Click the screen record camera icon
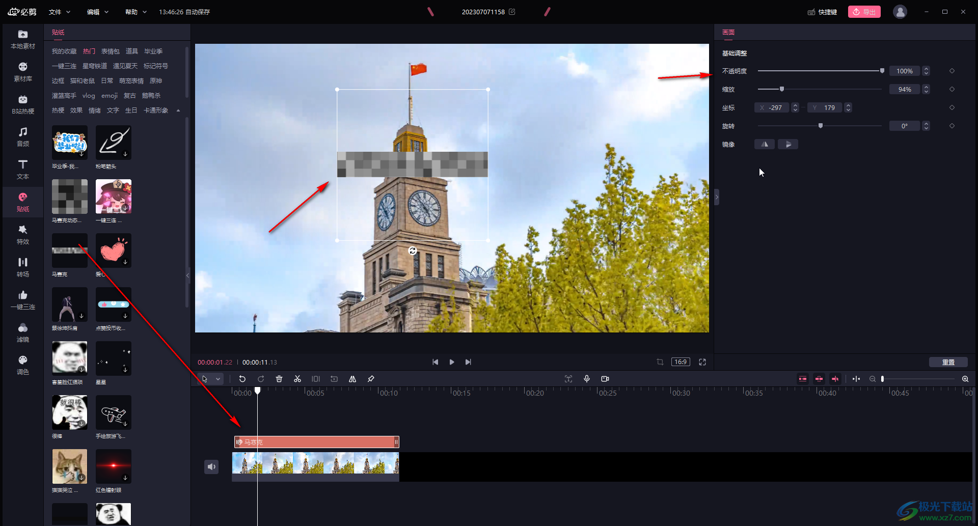Viewport: 978px width, 526px height. pos(605,379)
